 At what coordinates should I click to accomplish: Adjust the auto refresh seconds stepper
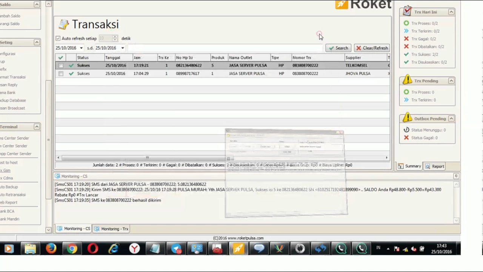115,38
